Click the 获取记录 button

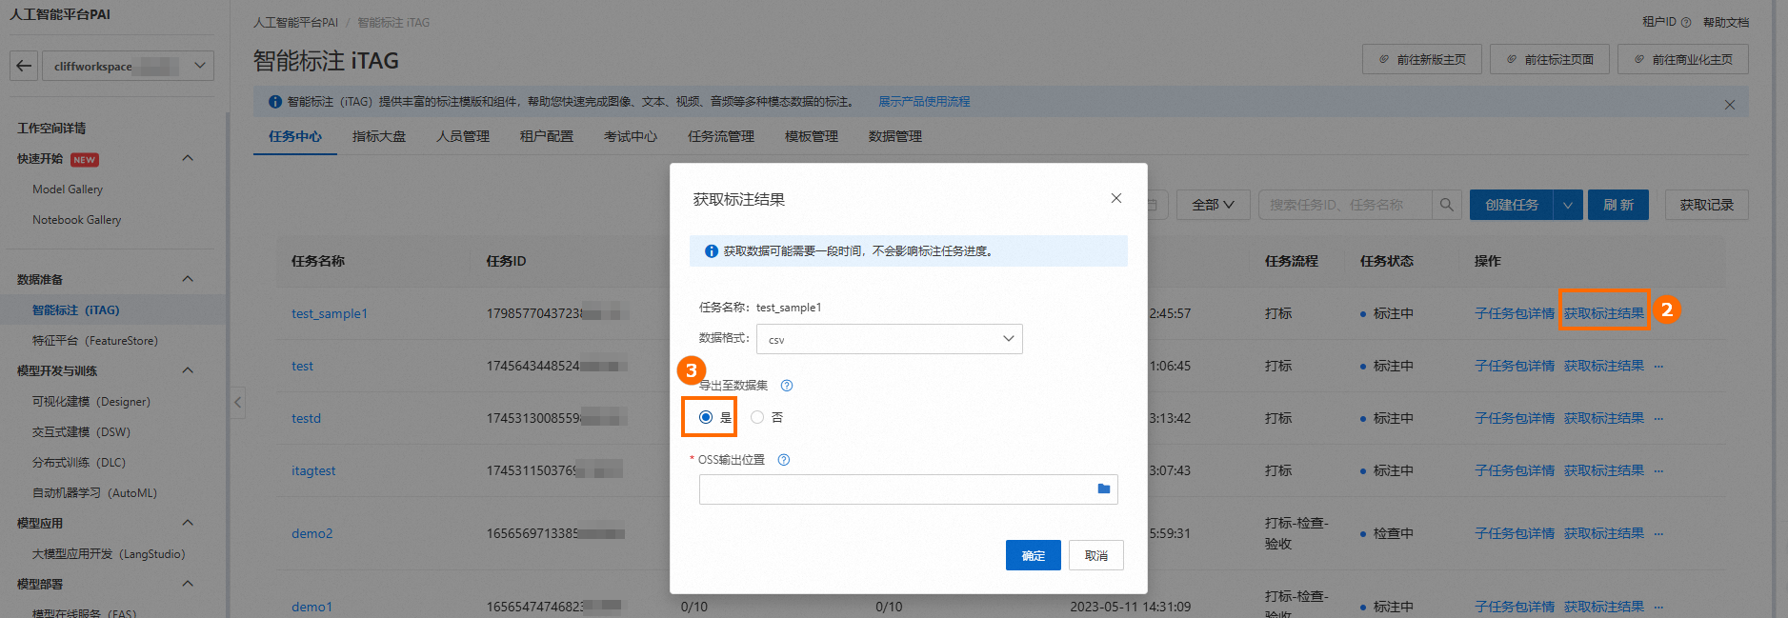1707,205
